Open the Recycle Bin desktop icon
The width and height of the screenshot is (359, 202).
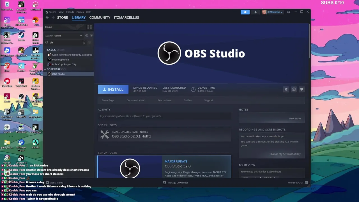point(7,6)
